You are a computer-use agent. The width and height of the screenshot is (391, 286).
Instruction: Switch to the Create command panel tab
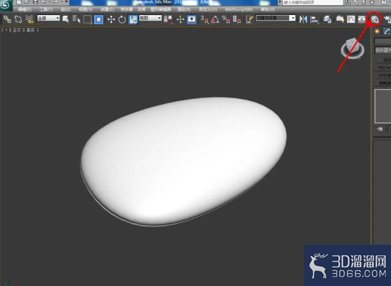[377, 31]
